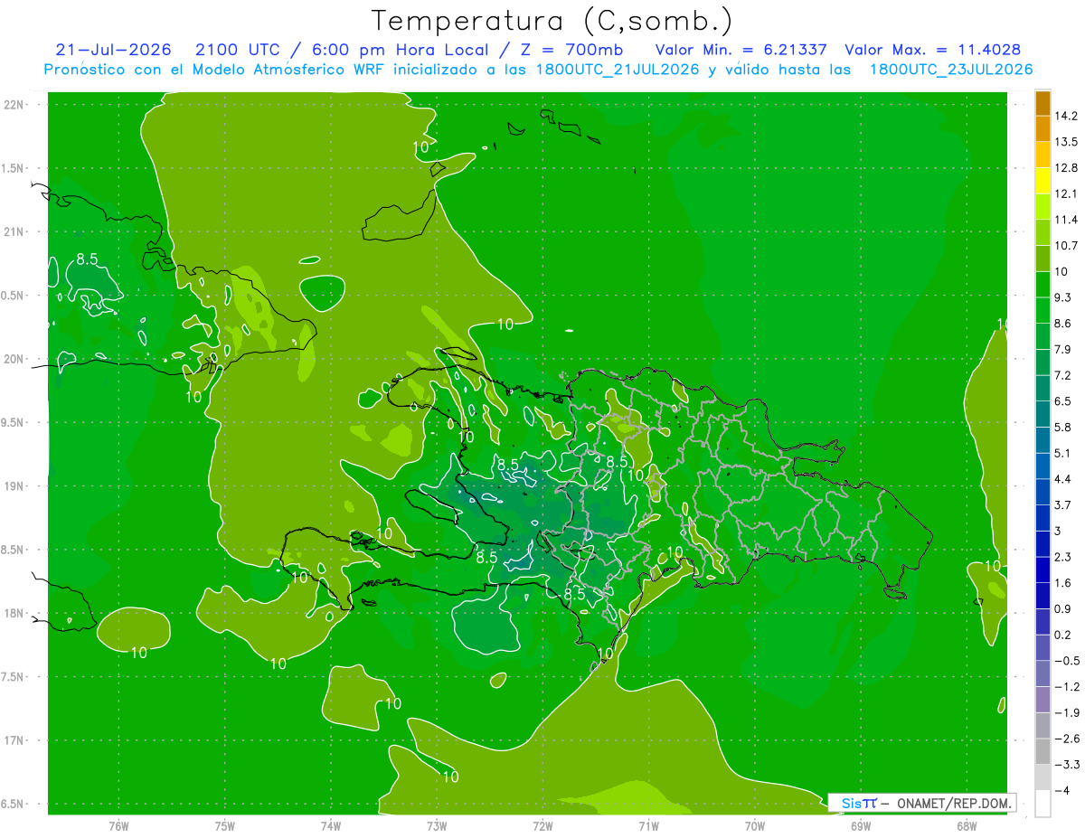The height and width of the screenshot is (838, 1085).
Task: Click the '70W' longitude label
Action: pyautogui.click(x=755, y=825)
